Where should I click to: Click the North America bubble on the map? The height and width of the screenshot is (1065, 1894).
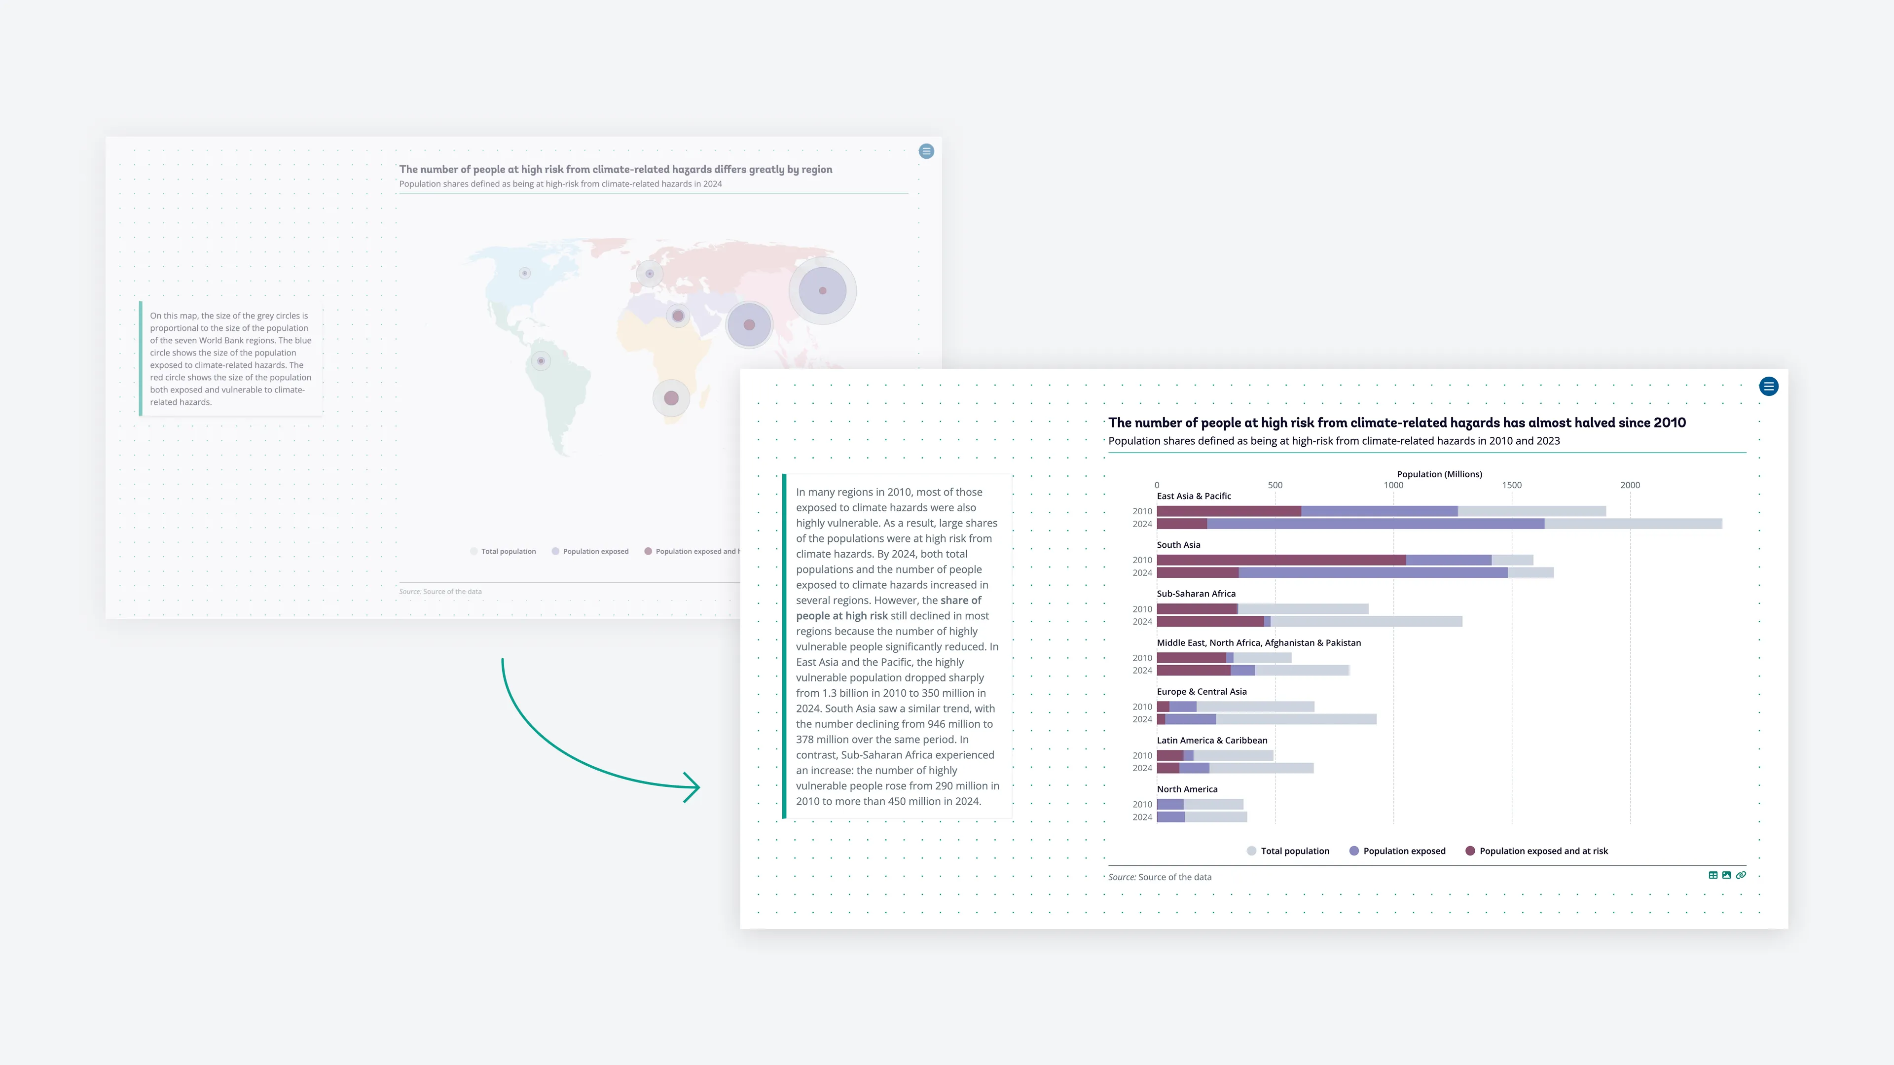(525, 274)
